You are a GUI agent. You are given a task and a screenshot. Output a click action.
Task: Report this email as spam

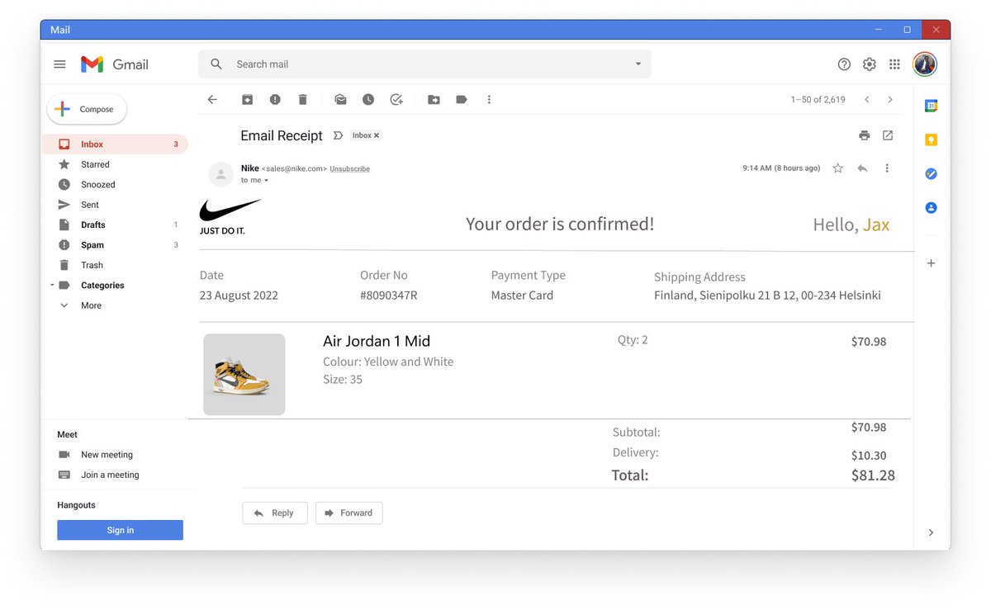coord(275,99)
